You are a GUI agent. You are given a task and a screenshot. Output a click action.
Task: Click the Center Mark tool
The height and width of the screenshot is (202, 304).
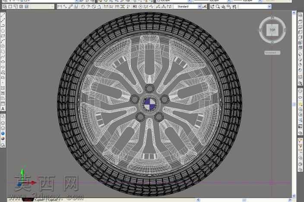point(140,6)
